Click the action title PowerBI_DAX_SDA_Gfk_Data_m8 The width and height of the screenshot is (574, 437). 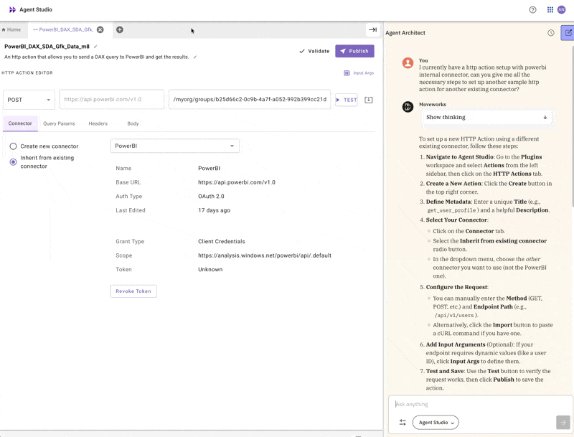[47, 47]
